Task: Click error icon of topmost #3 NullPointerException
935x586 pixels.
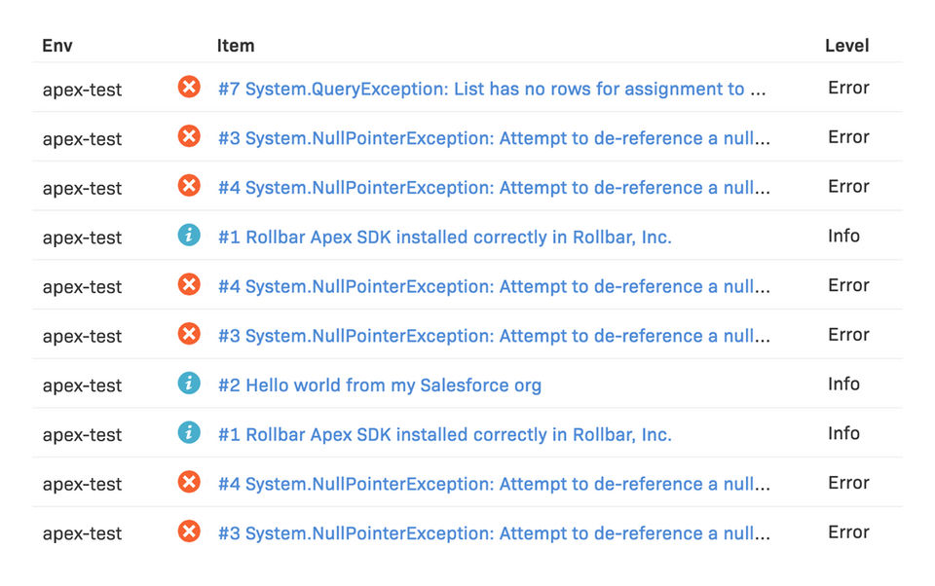Action: tap(189, 136)
